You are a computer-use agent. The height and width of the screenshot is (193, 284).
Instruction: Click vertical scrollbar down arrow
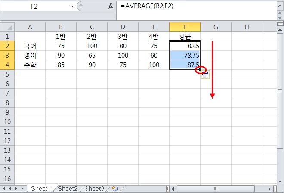pos(280,181)
